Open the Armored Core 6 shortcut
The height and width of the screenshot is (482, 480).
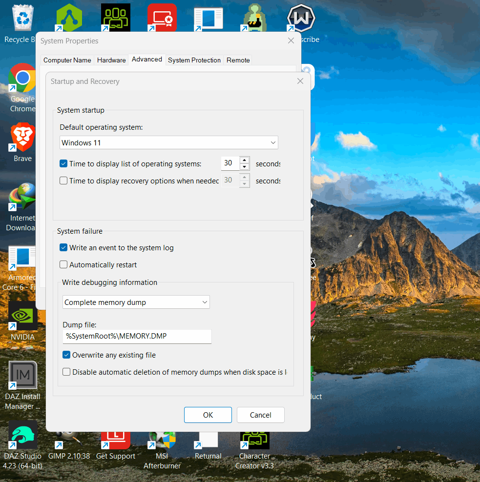point(21,258)
